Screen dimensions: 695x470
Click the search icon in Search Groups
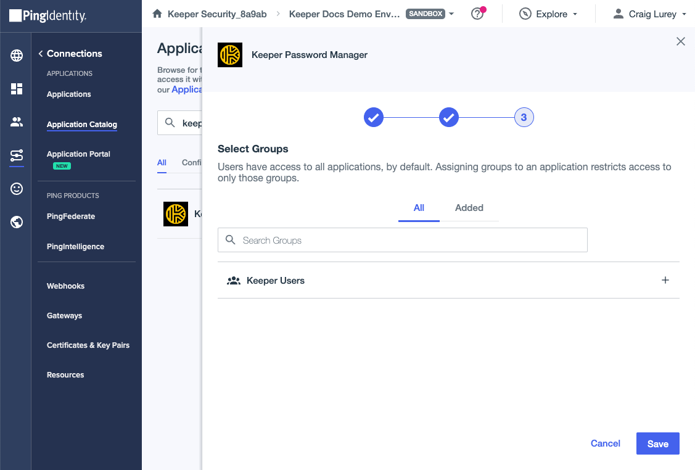point(231,240)
